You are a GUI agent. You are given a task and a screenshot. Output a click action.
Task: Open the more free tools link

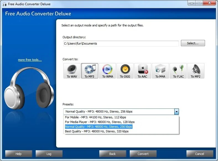click(x=30, y=60)
